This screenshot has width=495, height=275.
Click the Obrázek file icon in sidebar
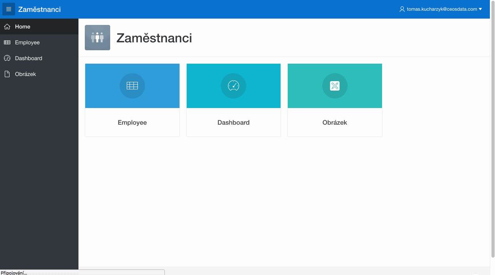point(7,74)
